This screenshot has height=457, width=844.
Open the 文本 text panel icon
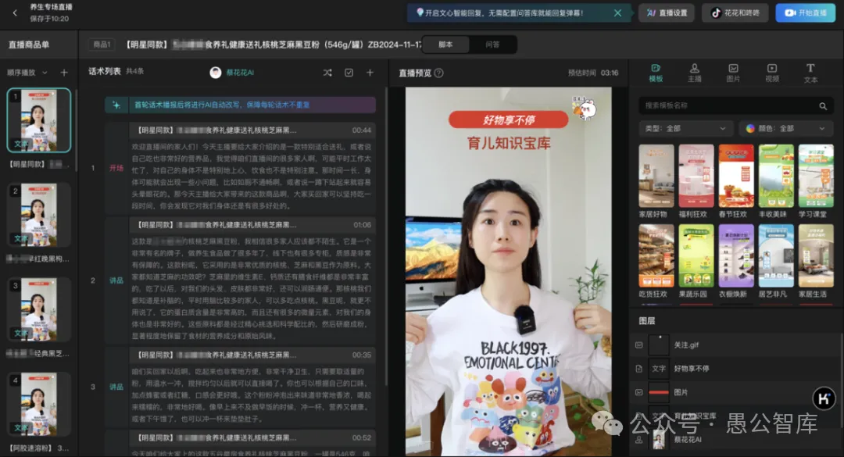click(x=811, y=74)
